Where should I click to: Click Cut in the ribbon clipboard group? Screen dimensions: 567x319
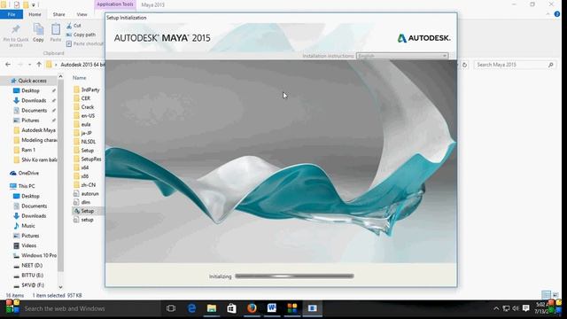(x=74, y=26)
